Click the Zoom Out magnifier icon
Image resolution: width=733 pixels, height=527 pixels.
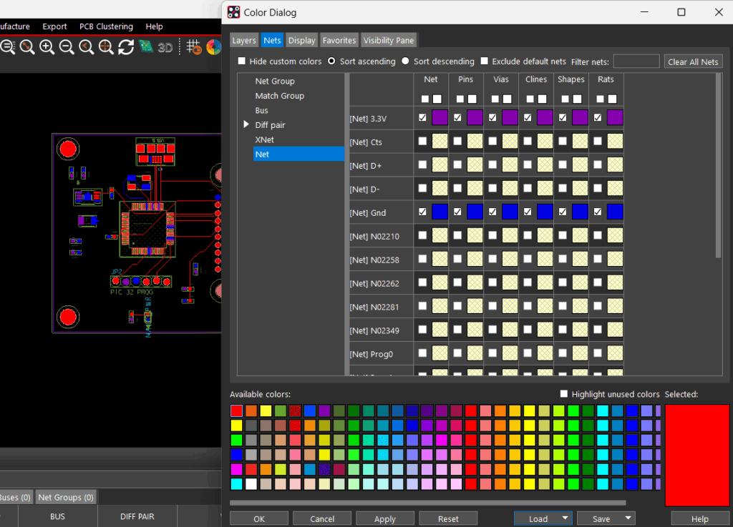(67, 47)
